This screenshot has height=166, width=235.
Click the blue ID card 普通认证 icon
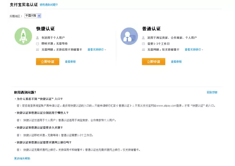pyautogui.click(x=129, y=36)
